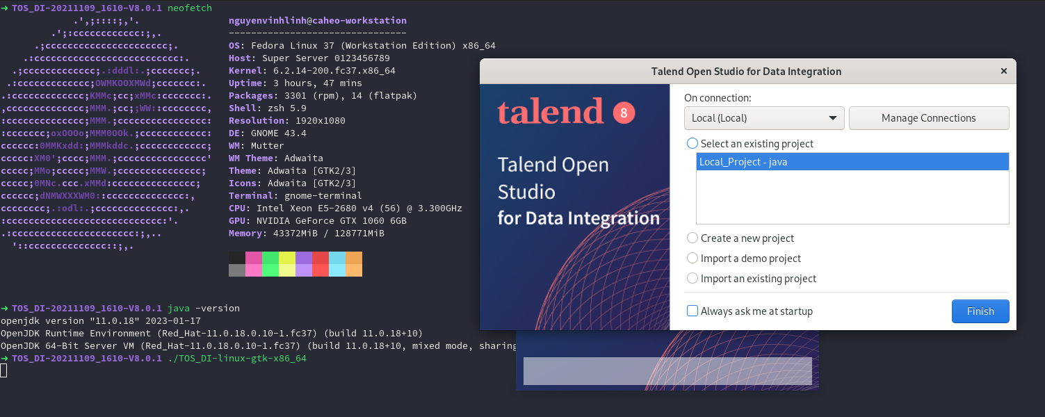
Task: Click the purple swatch in neofetch top row
Action: coord(304,258)
